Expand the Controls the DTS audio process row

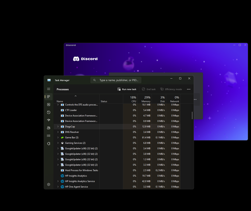tap(58, 104)
